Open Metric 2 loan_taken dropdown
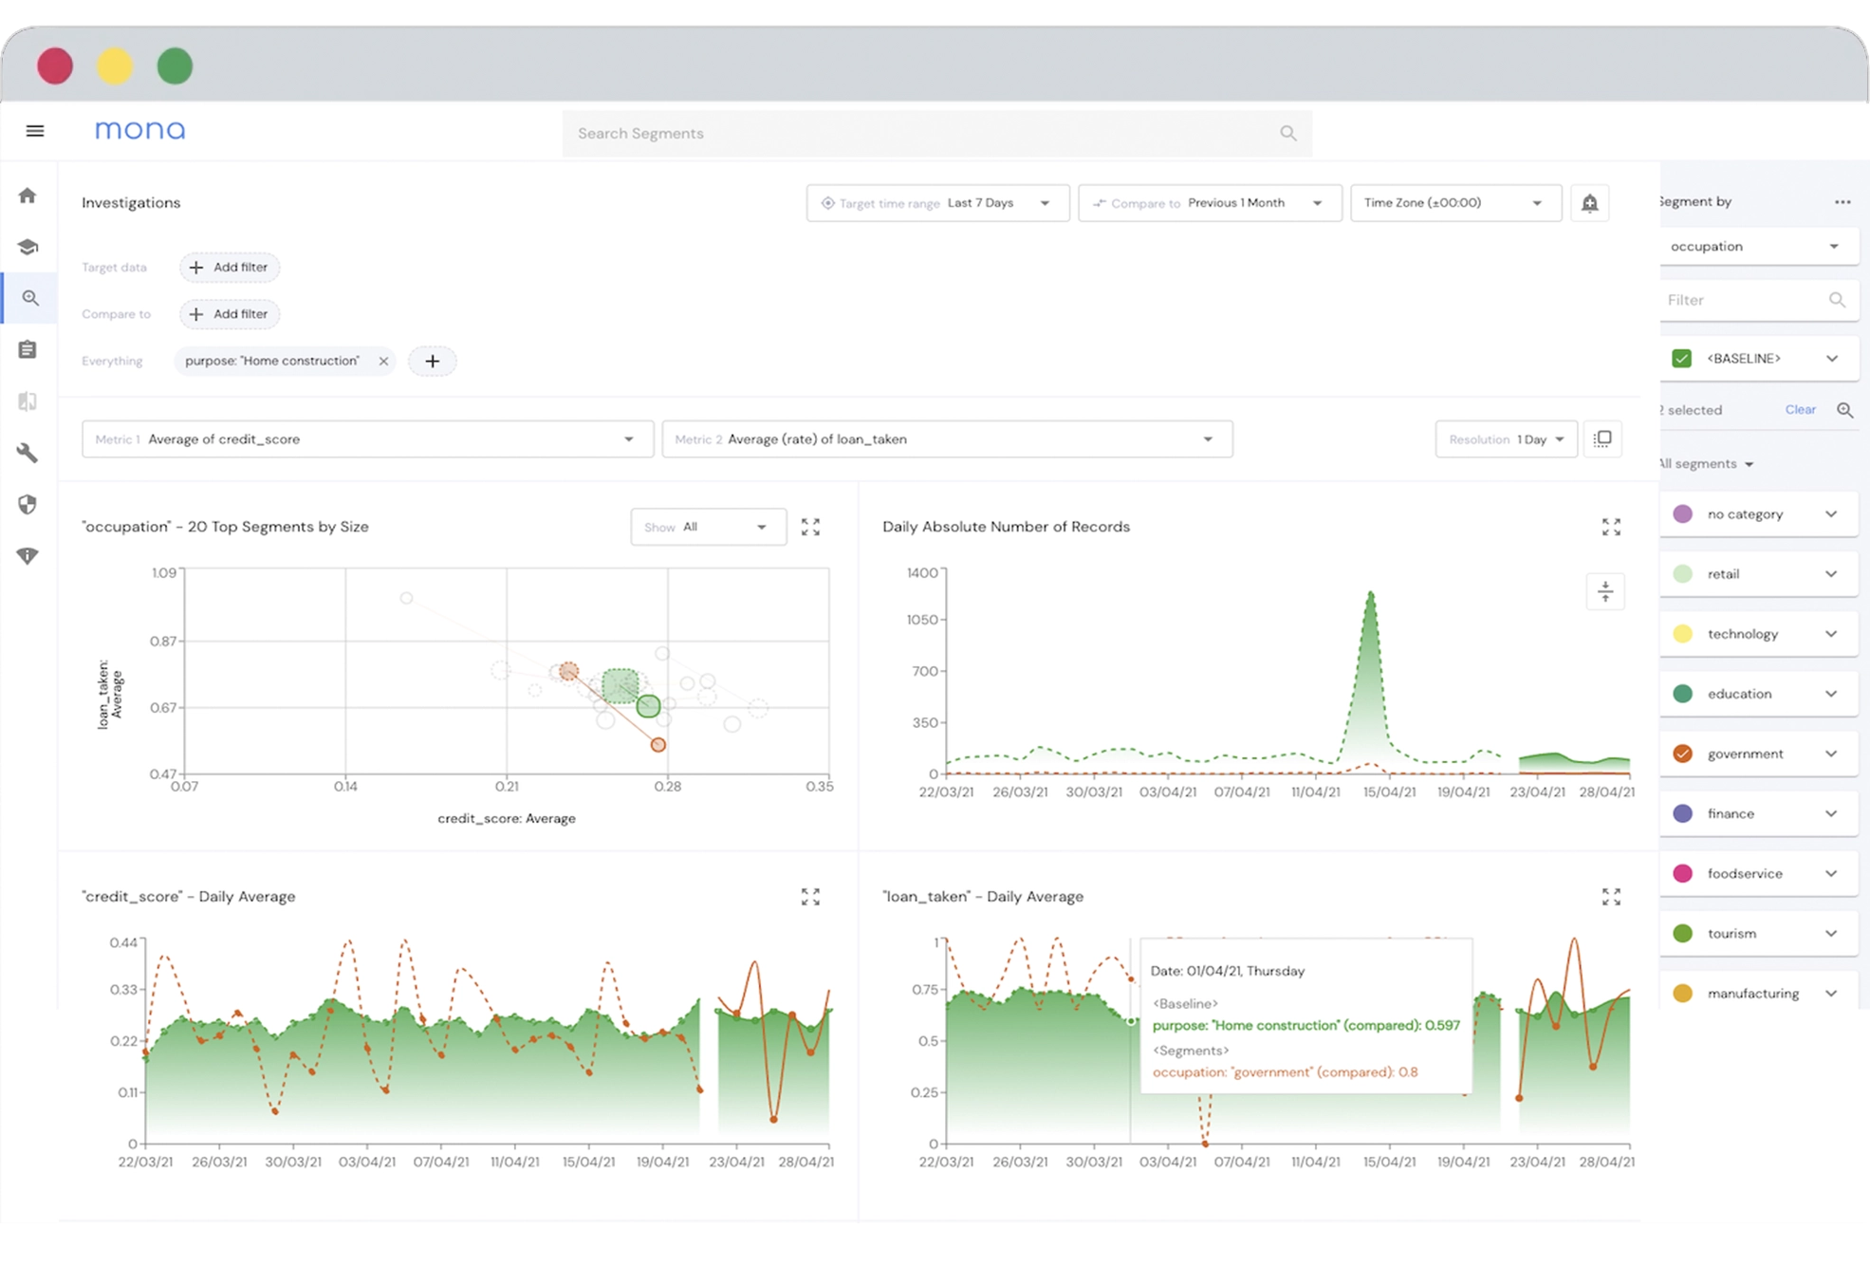 947,439
